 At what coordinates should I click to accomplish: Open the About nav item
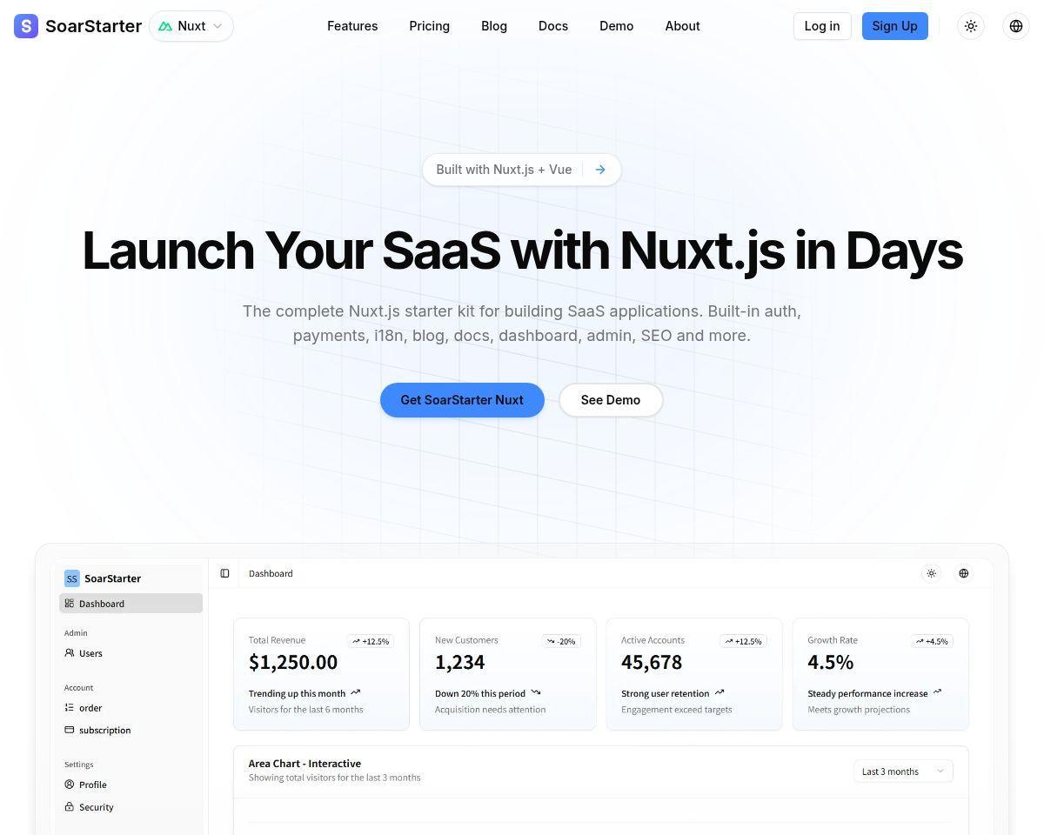(x=682, y=26)
